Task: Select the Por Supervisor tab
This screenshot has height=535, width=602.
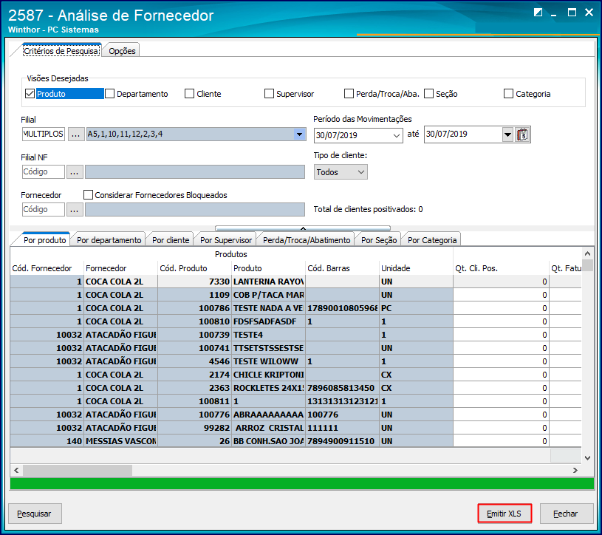Action: pyautogui.click(x=226, y=240)
